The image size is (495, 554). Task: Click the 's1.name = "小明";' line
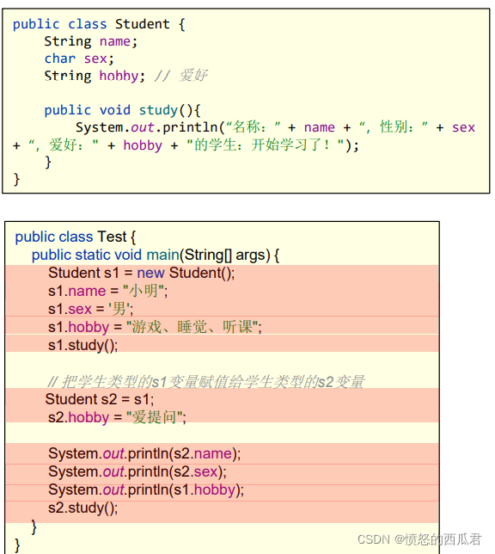coord(108,291)
